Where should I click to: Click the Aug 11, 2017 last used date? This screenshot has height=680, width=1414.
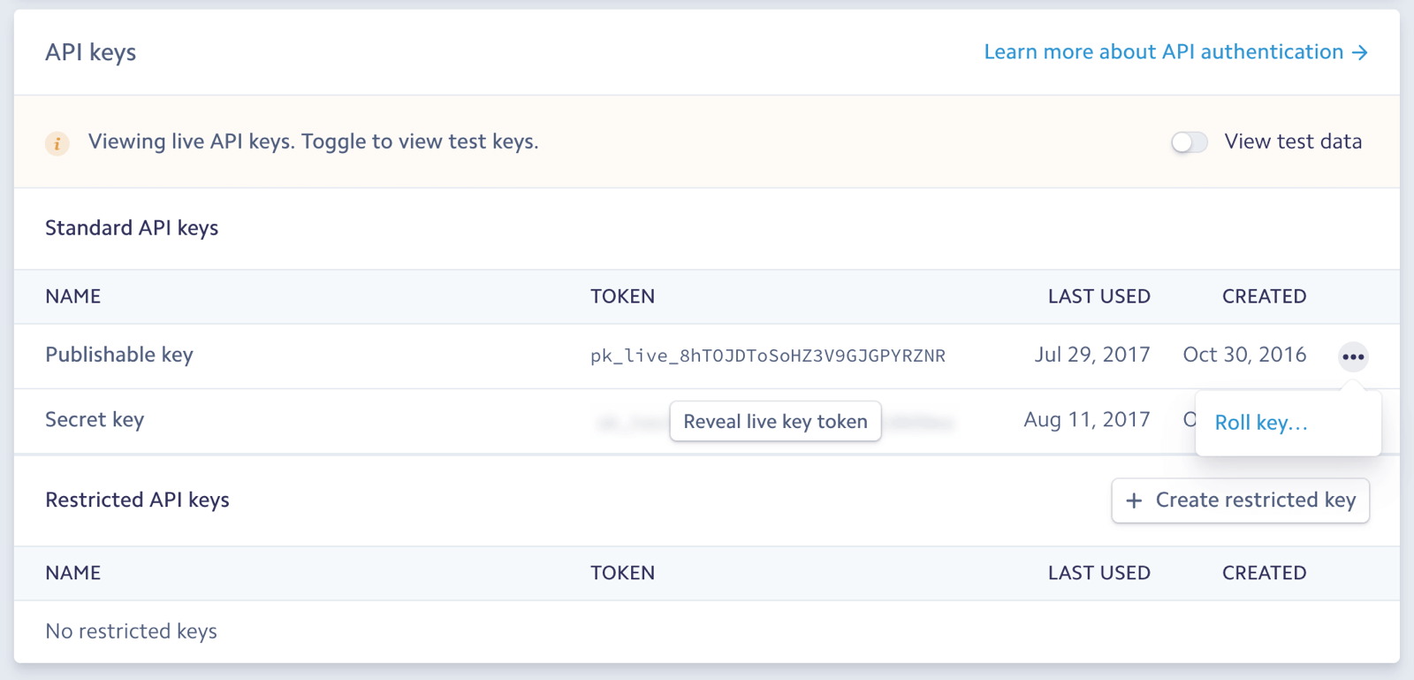(1086, 419)
